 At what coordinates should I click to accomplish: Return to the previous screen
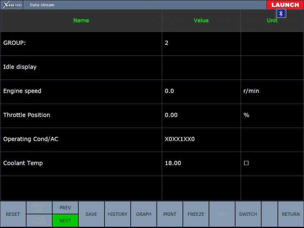point(291,214)
